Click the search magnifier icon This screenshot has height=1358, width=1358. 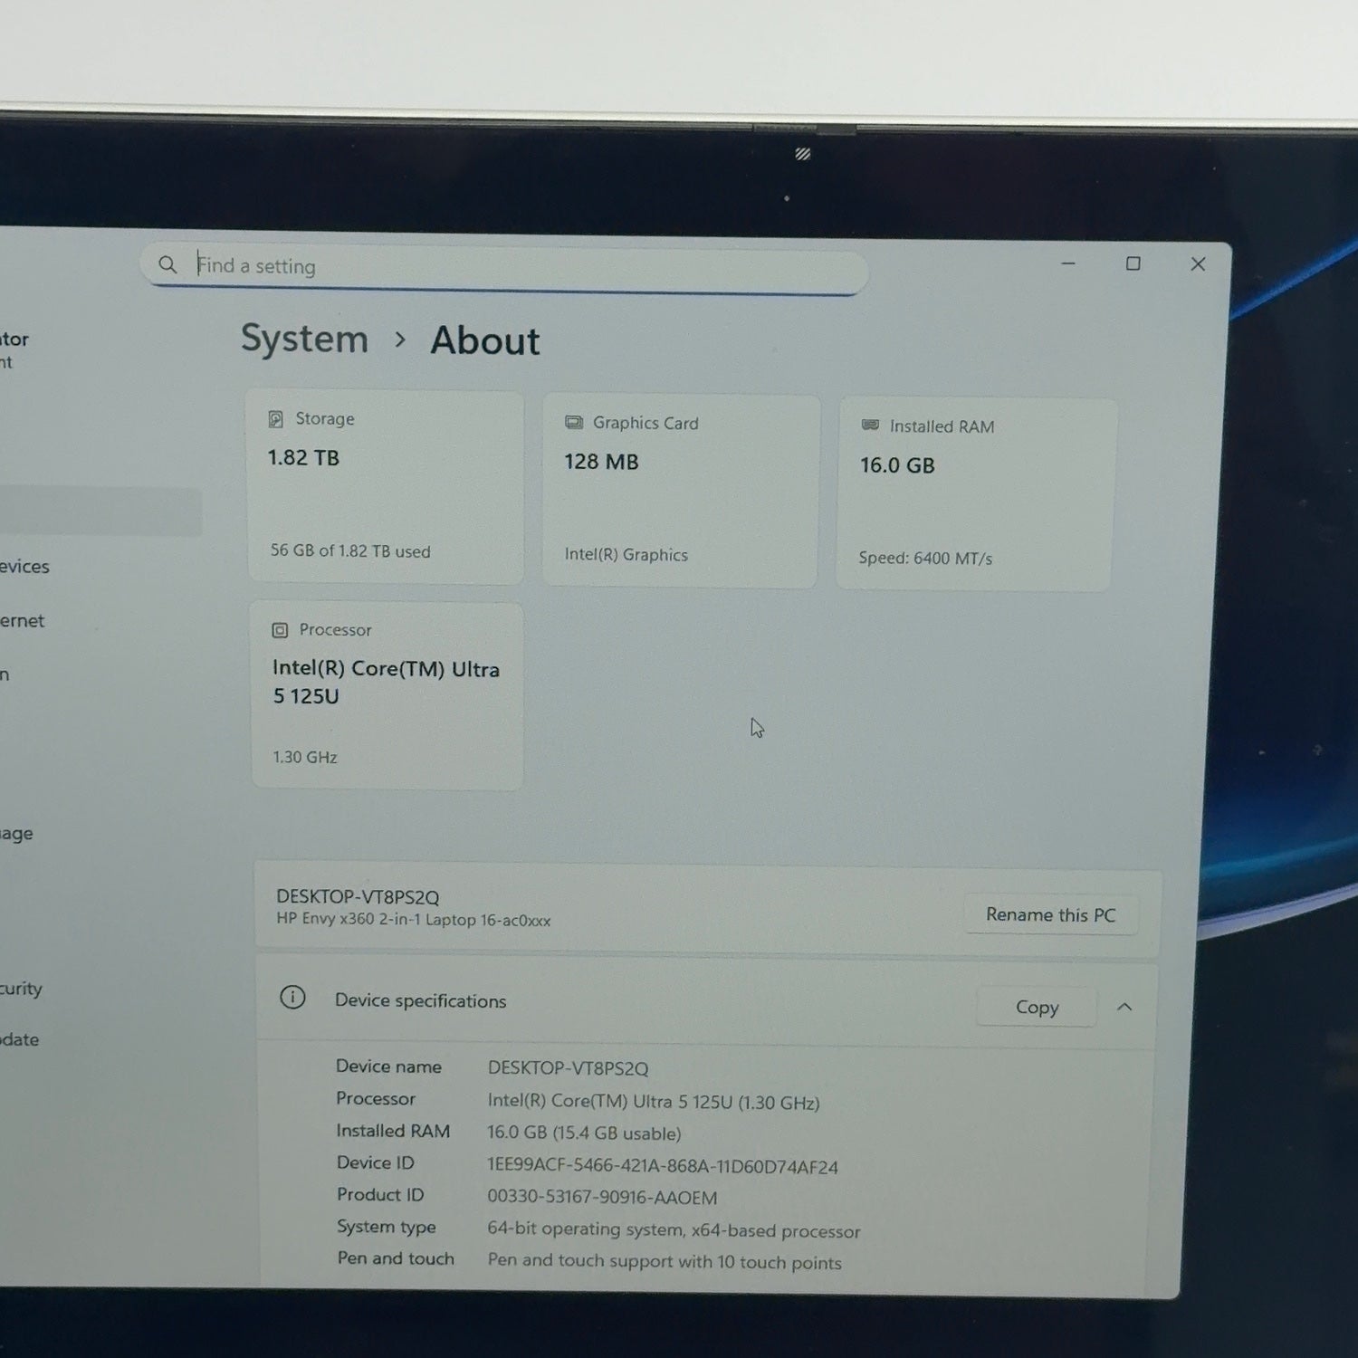coord(167,264)
